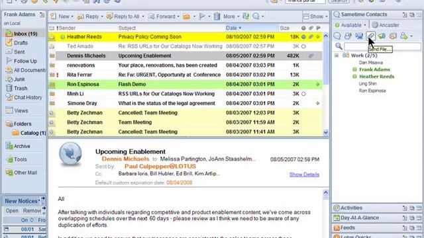The width and height of the screenshot is (424, 238).
Task: Click the Ancaster location button
Action: (x=386, y=25)
